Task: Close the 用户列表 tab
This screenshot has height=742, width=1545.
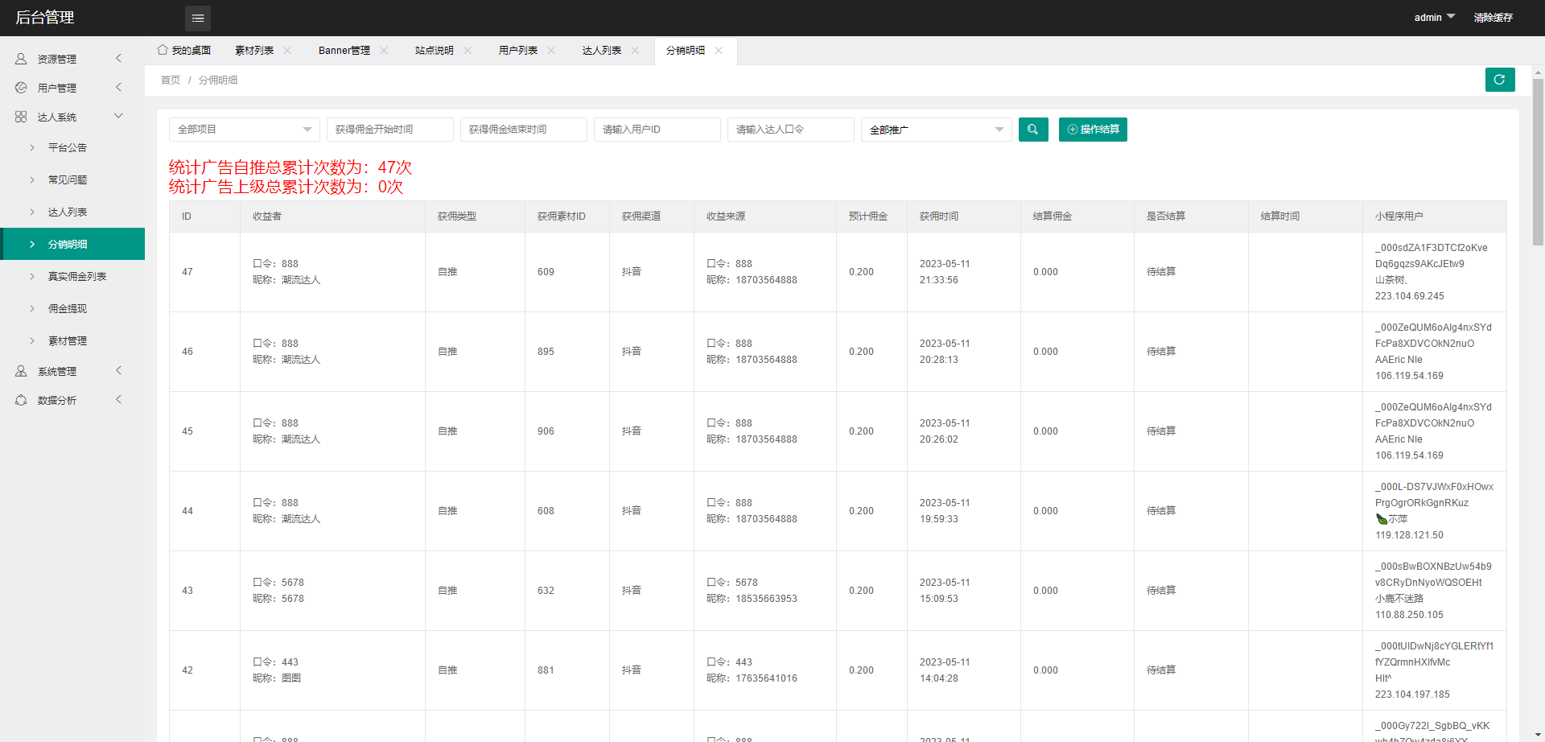Action: point(551,50)
